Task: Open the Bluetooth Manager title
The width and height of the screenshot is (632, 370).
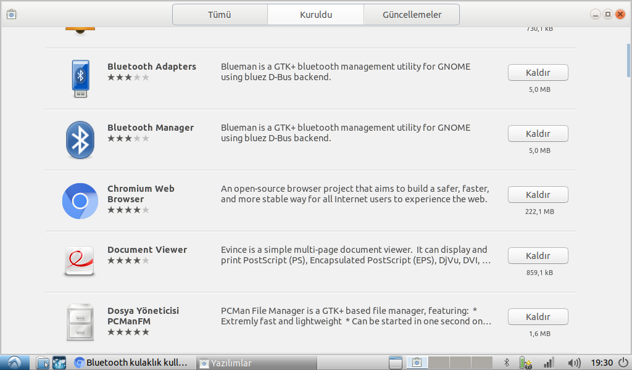Action: pyautogui.click(x=151, y=128)
